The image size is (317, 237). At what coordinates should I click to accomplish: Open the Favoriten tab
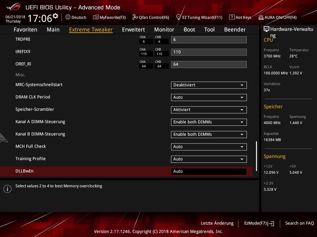(25, 30)
